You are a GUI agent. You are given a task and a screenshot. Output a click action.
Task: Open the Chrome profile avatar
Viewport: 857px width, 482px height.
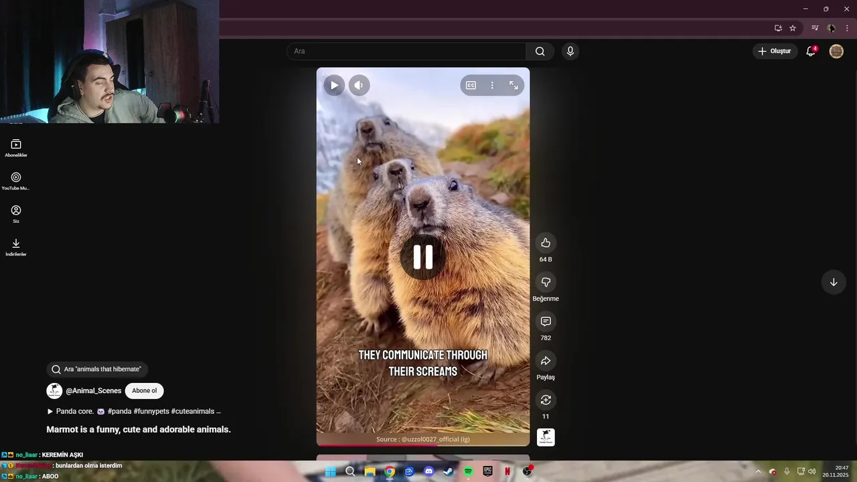(831, 28)
